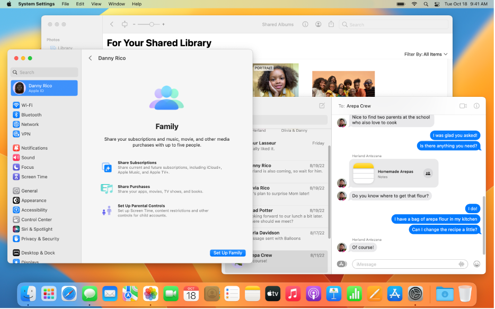The image size is (495, 309).
Task: Click the back arrow in the Photos toolbar
Action: (111, 24)
